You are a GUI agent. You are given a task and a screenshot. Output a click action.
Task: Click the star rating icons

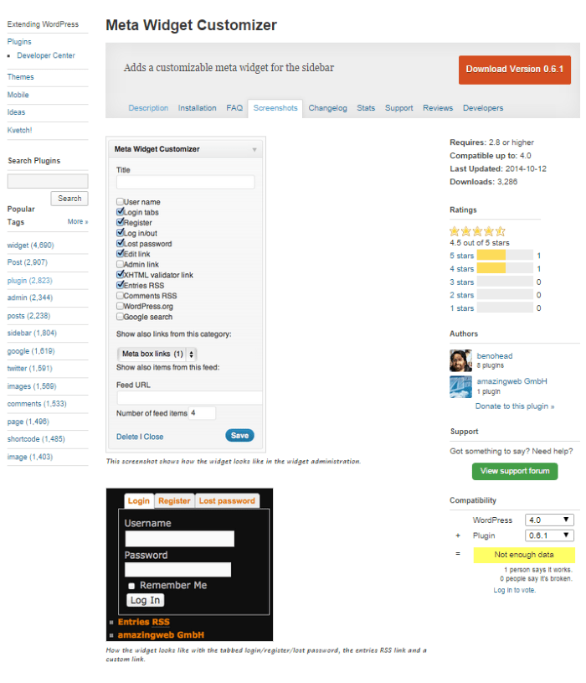click(x=477, y=230)
